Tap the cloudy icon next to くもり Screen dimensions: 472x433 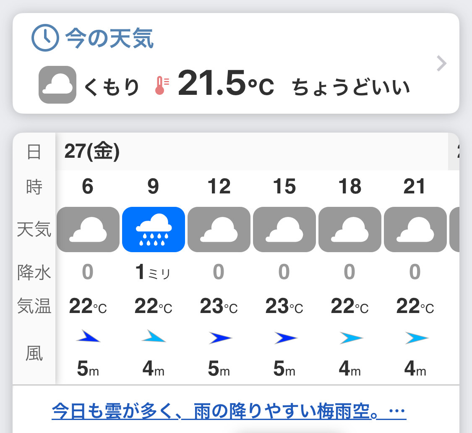click(x=57, y=85)
